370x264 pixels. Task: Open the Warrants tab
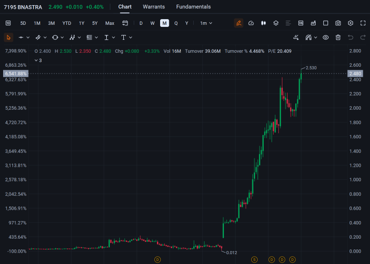[x=153, y=7]
